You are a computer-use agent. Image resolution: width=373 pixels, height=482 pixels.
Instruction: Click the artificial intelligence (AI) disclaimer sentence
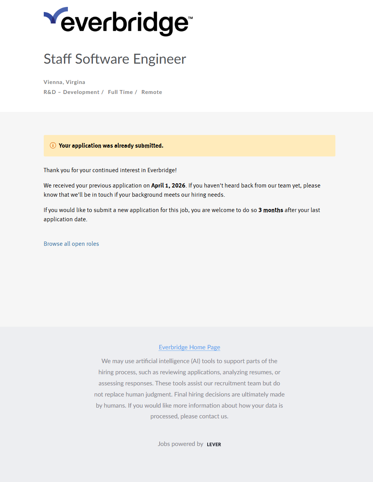coord(190,361)
